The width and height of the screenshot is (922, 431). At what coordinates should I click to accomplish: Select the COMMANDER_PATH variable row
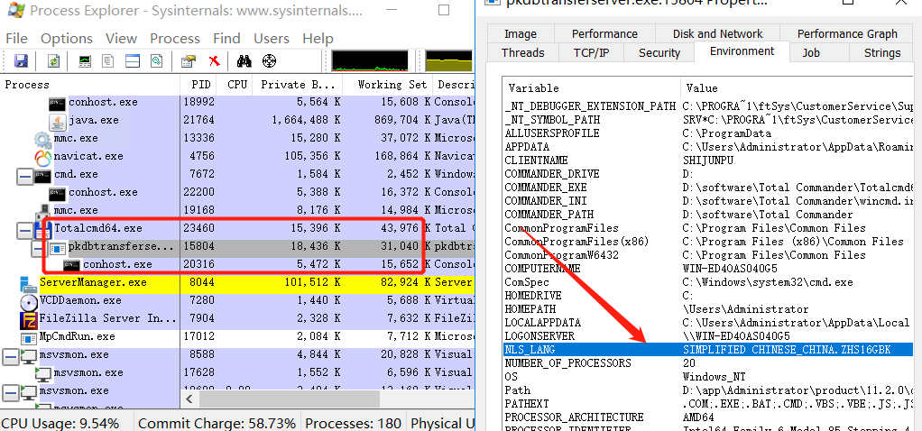pyautogui.click(x=708, y=215)
